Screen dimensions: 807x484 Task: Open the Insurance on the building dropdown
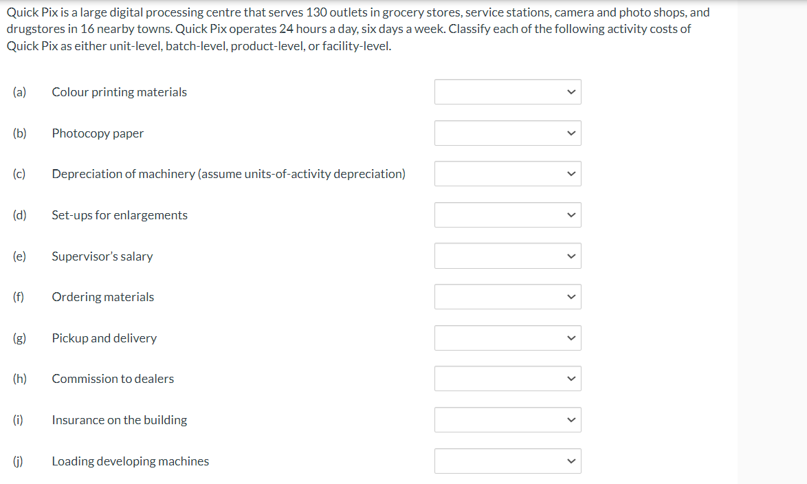coord(508,419)
